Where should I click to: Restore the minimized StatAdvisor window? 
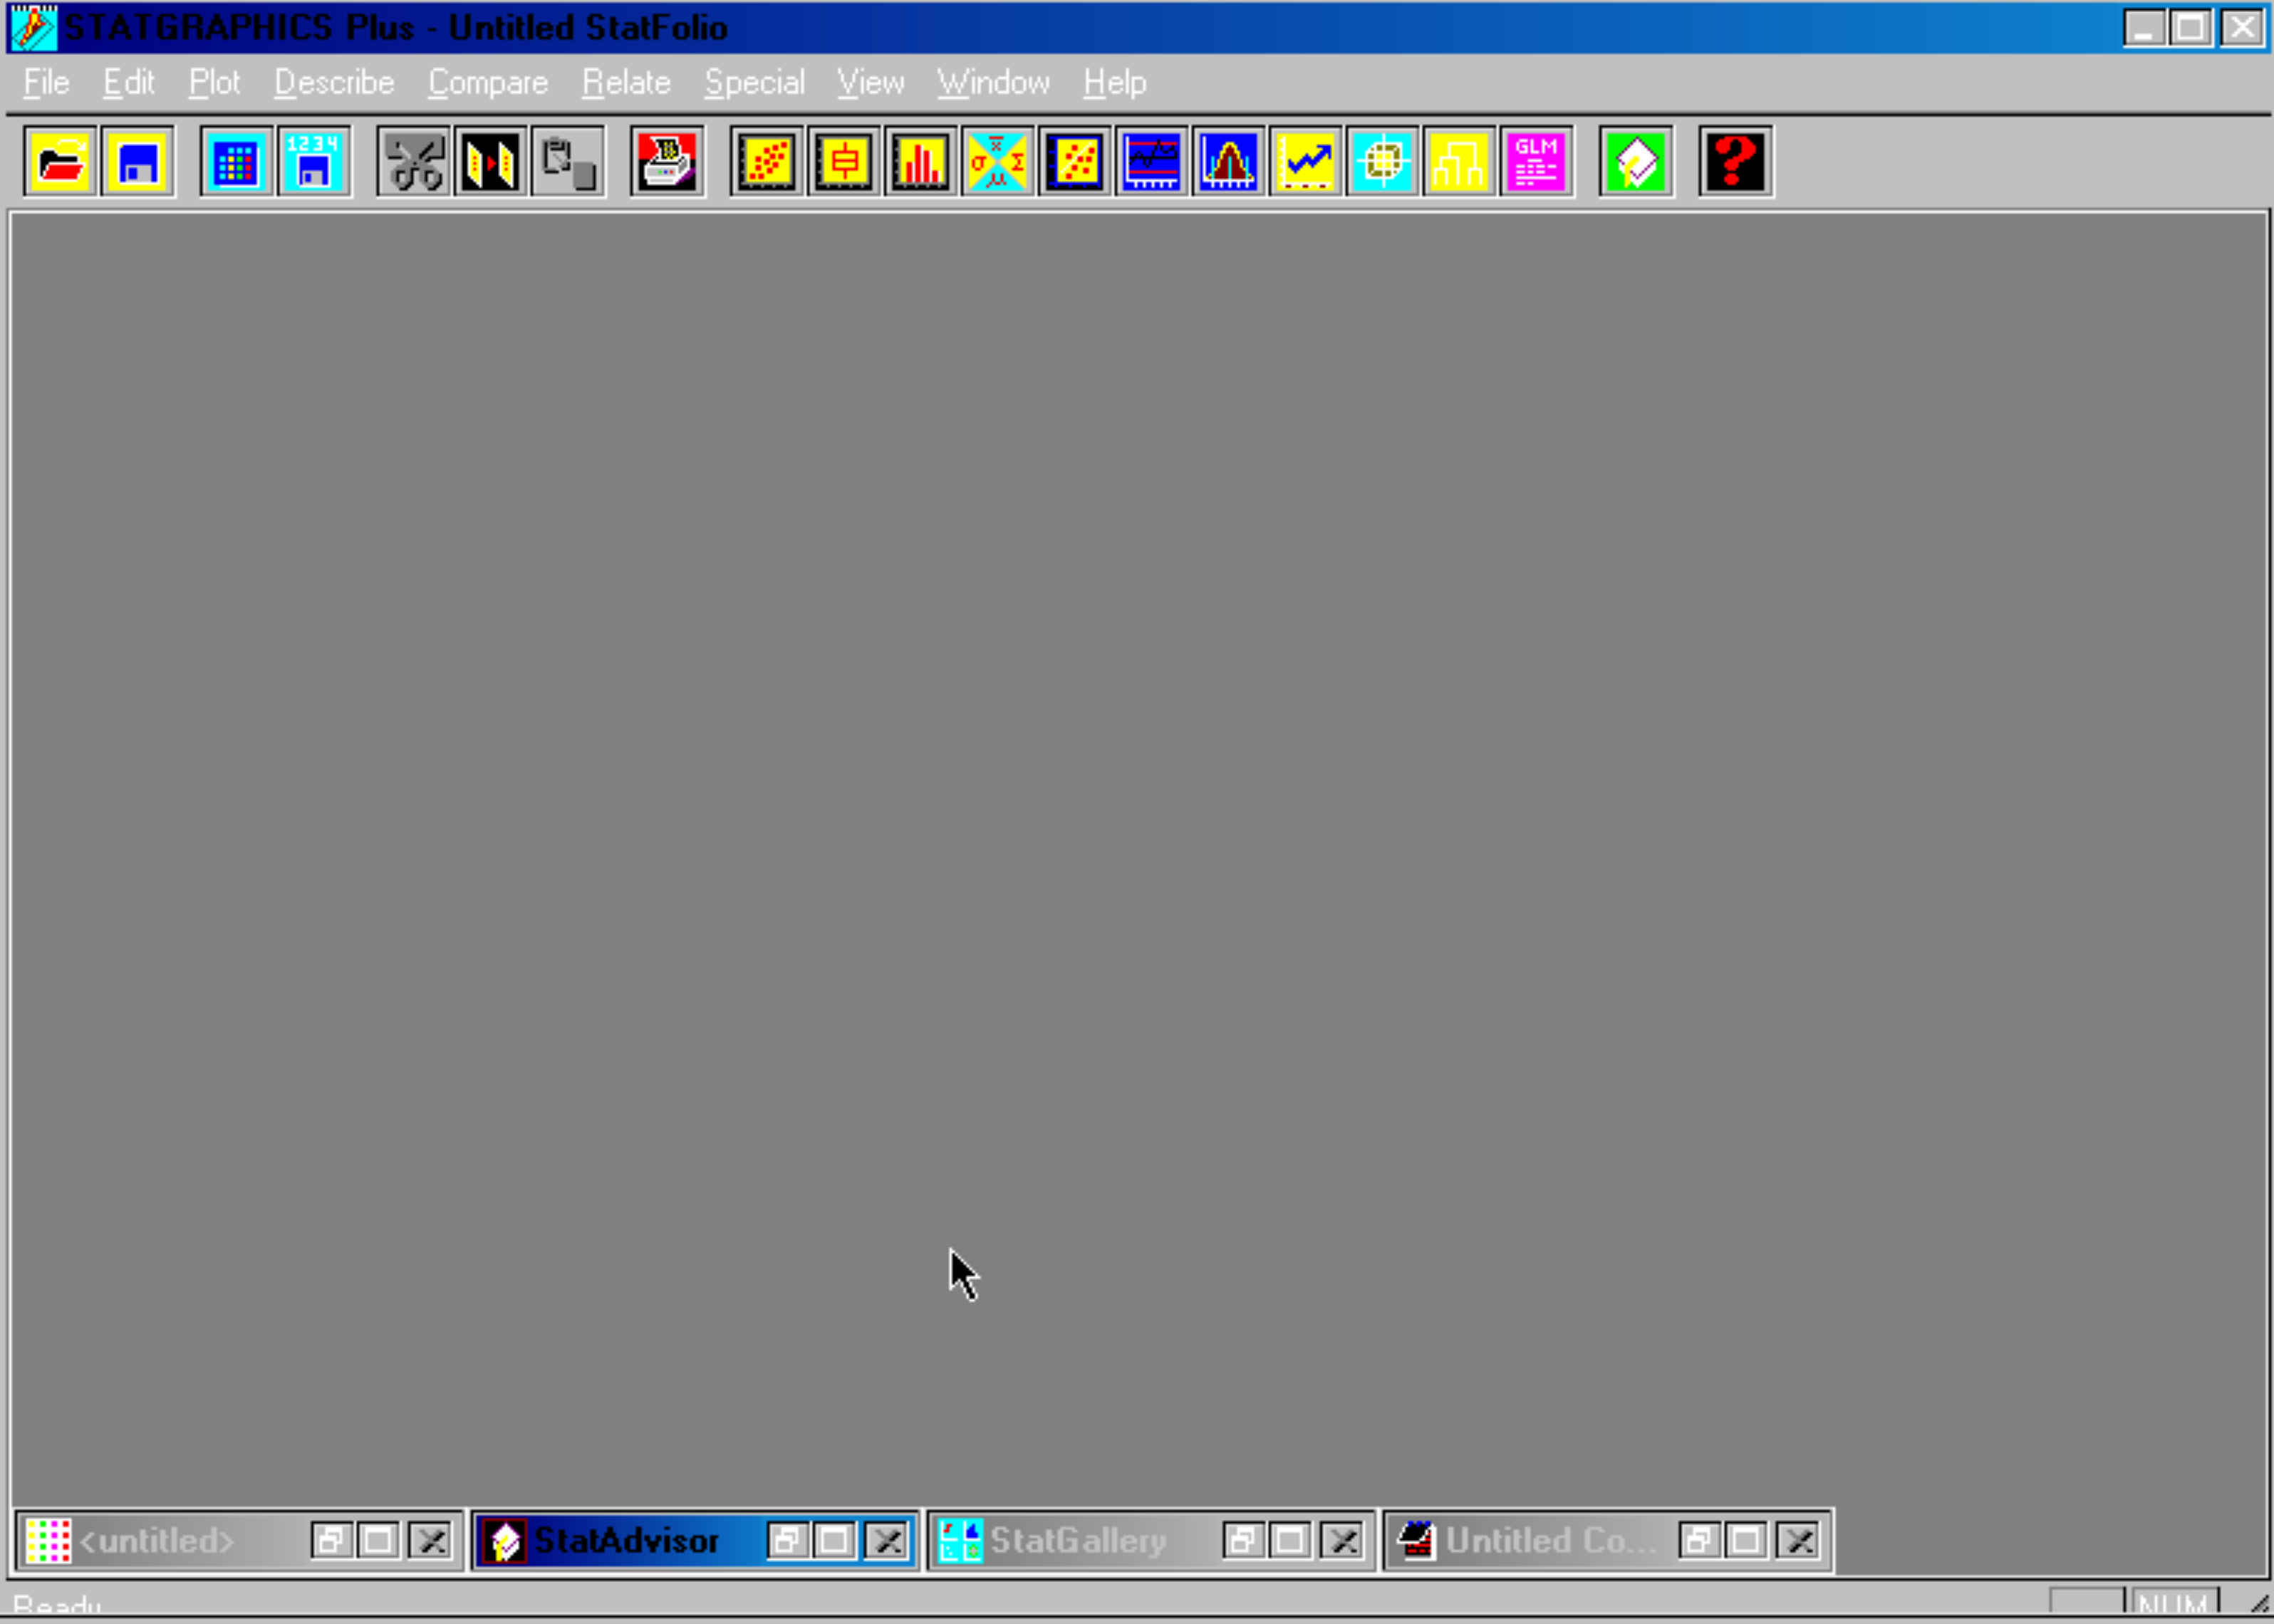point(786,1540)
